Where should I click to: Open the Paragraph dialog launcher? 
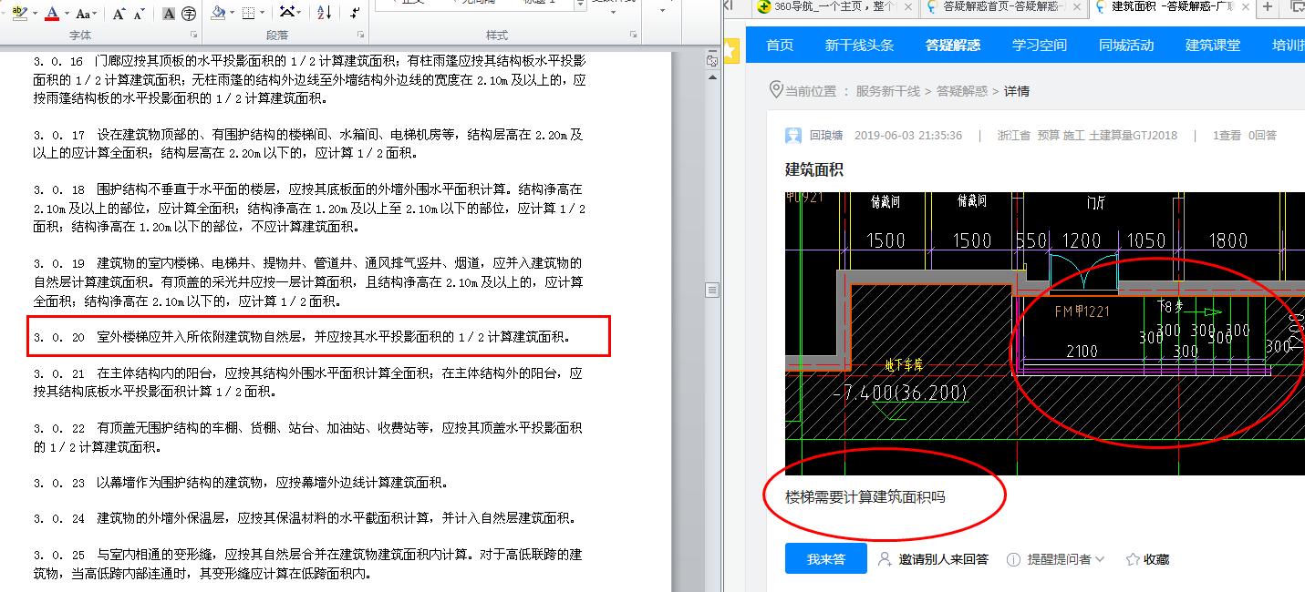(x=362, y=35)
